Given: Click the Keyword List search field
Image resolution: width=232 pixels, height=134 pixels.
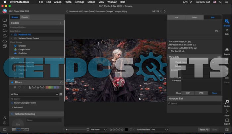Looking at the screenshot, I should [x=195, y=104].
